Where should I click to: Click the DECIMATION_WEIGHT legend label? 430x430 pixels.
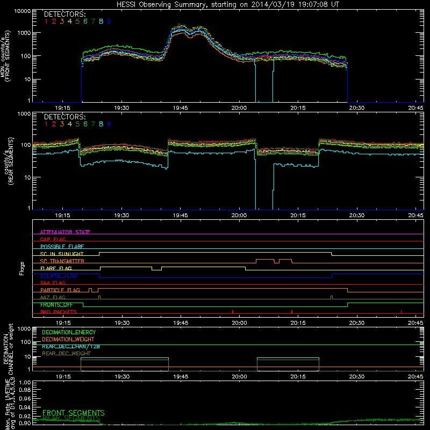68,339
